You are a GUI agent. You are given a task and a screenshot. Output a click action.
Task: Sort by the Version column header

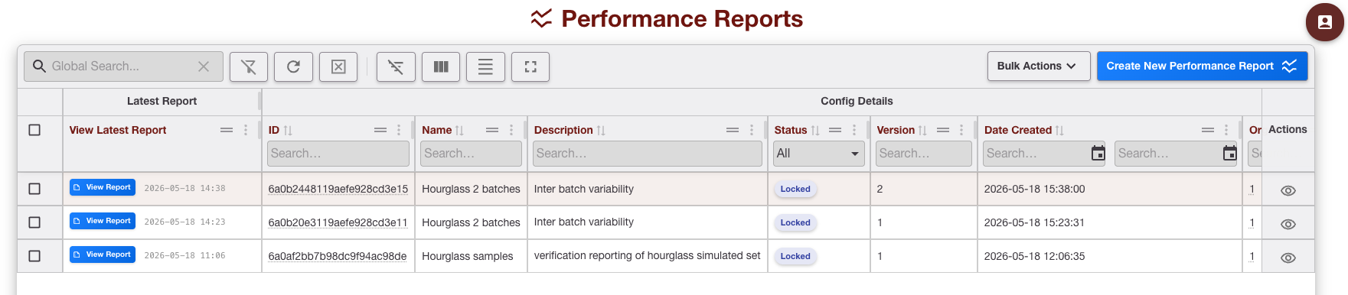tap(896, 130)
